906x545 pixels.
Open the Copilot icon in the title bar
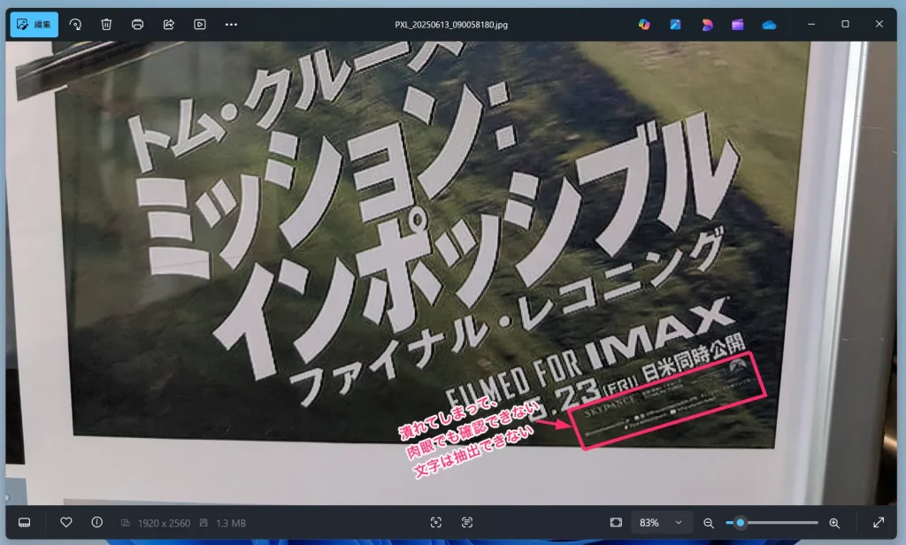click(644, 24)
